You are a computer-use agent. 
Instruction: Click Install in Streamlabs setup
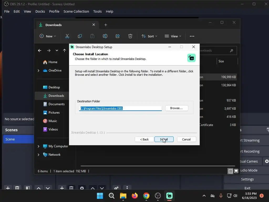click(x=164, y=139)
